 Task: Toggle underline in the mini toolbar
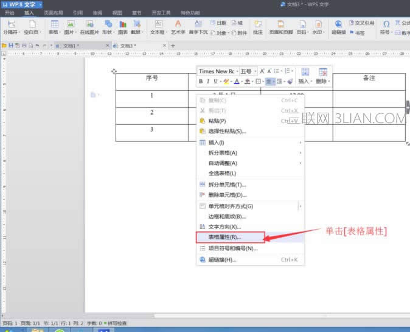[x=215, y=82]
